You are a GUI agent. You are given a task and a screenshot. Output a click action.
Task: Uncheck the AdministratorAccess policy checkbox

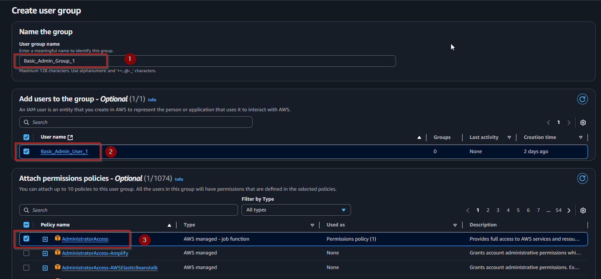point(26,238)
